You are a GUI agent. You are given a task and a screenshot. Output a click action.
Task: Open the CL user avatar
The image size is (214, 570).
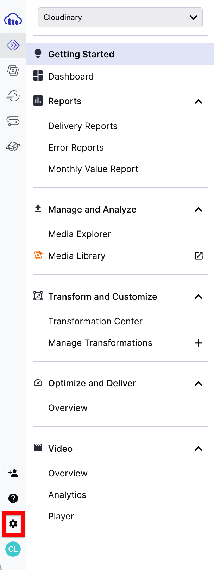coord(13,549)
